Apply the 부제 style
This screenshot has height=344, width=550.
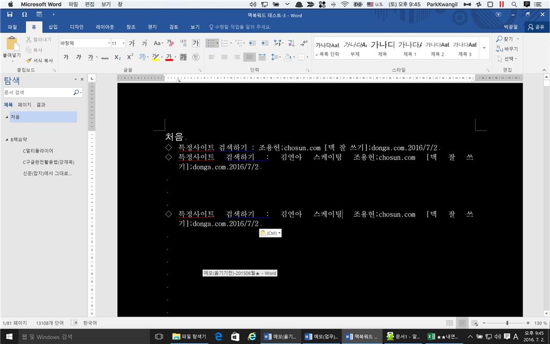[355, 49]
